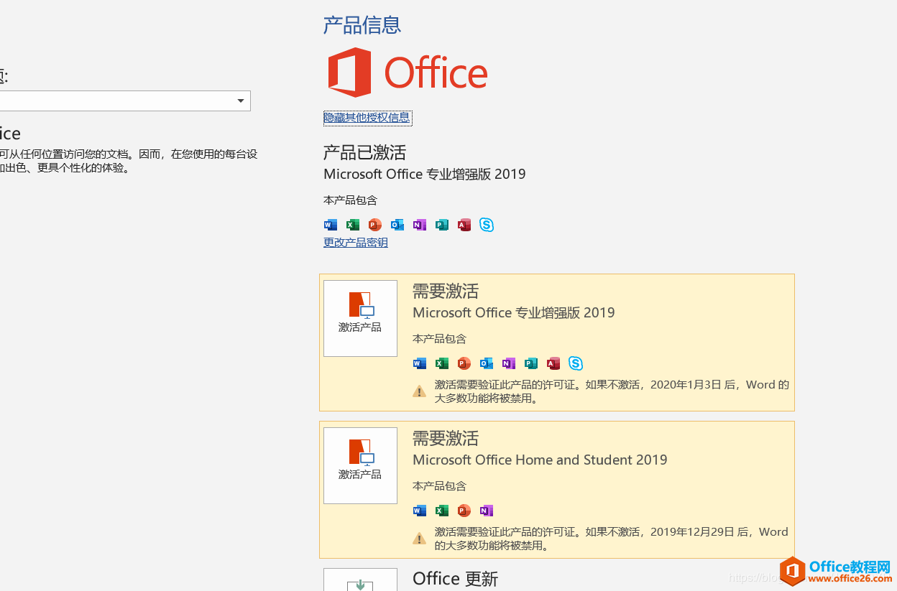Click Word icon in 专业增强版 2019 activation box
This screenshot has width=897, height=591.
[420, 363]
